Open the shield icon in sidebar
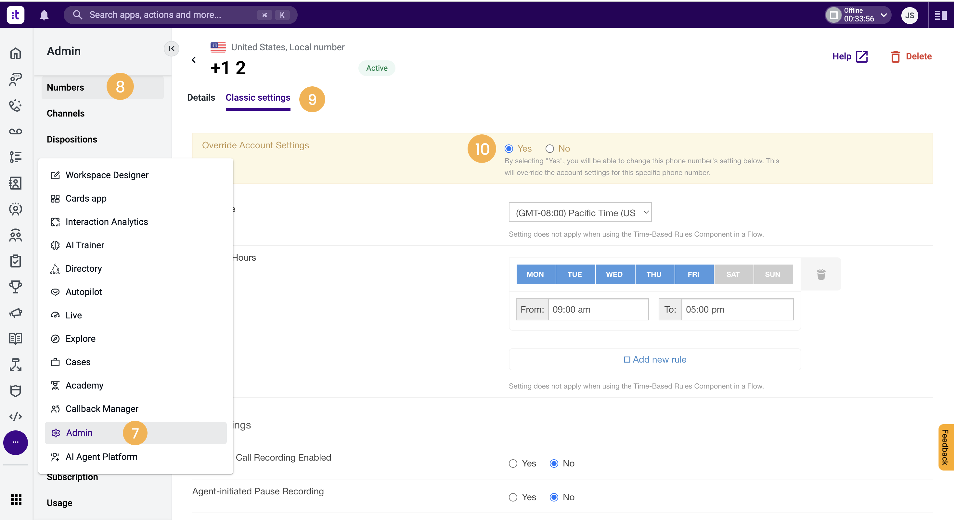Screen dimensions: 954x520 [x=16, y=391]
